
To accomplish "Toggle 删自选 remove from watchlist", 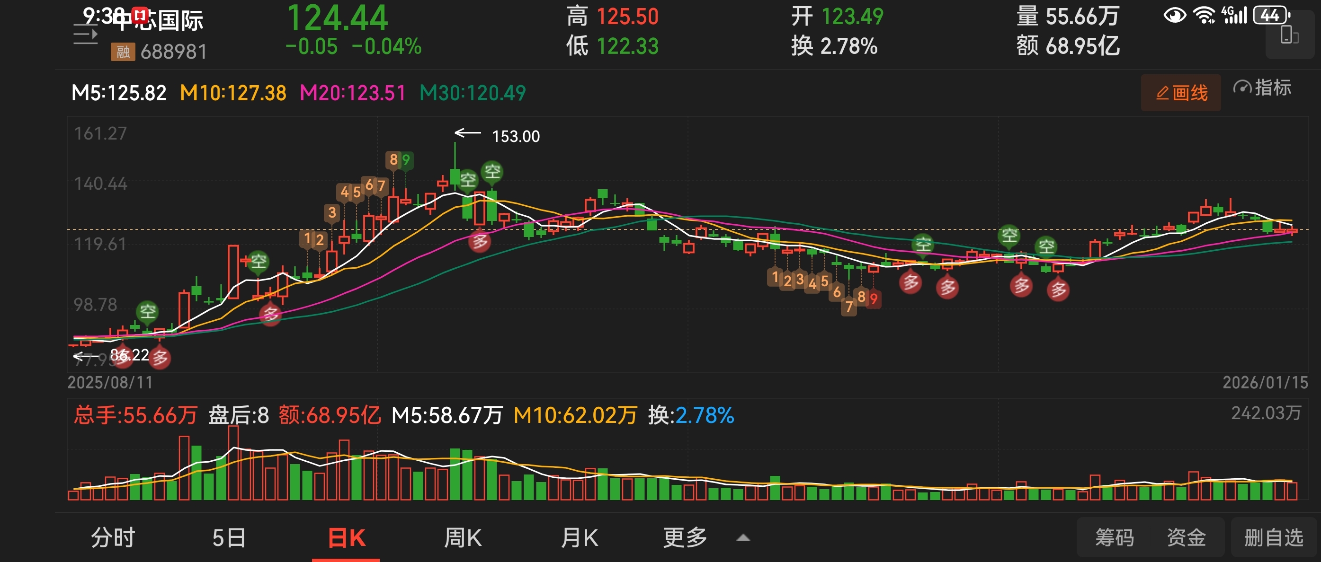I will point(1273,537).
